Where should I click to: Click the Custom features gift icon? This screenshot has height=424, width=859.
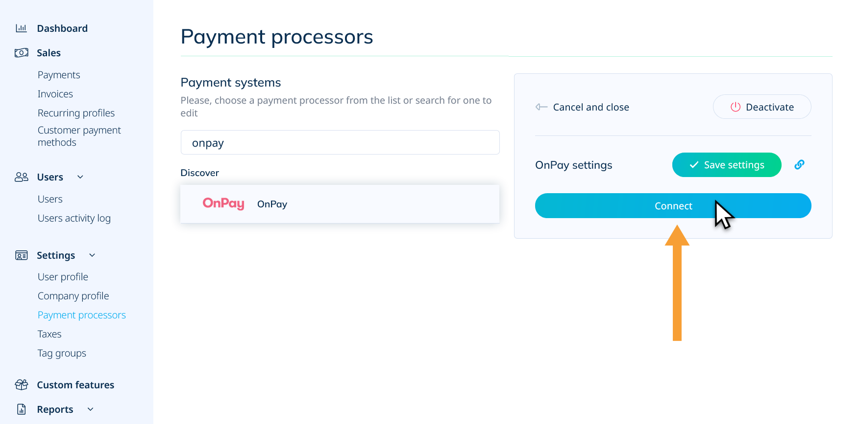point(21,384)
